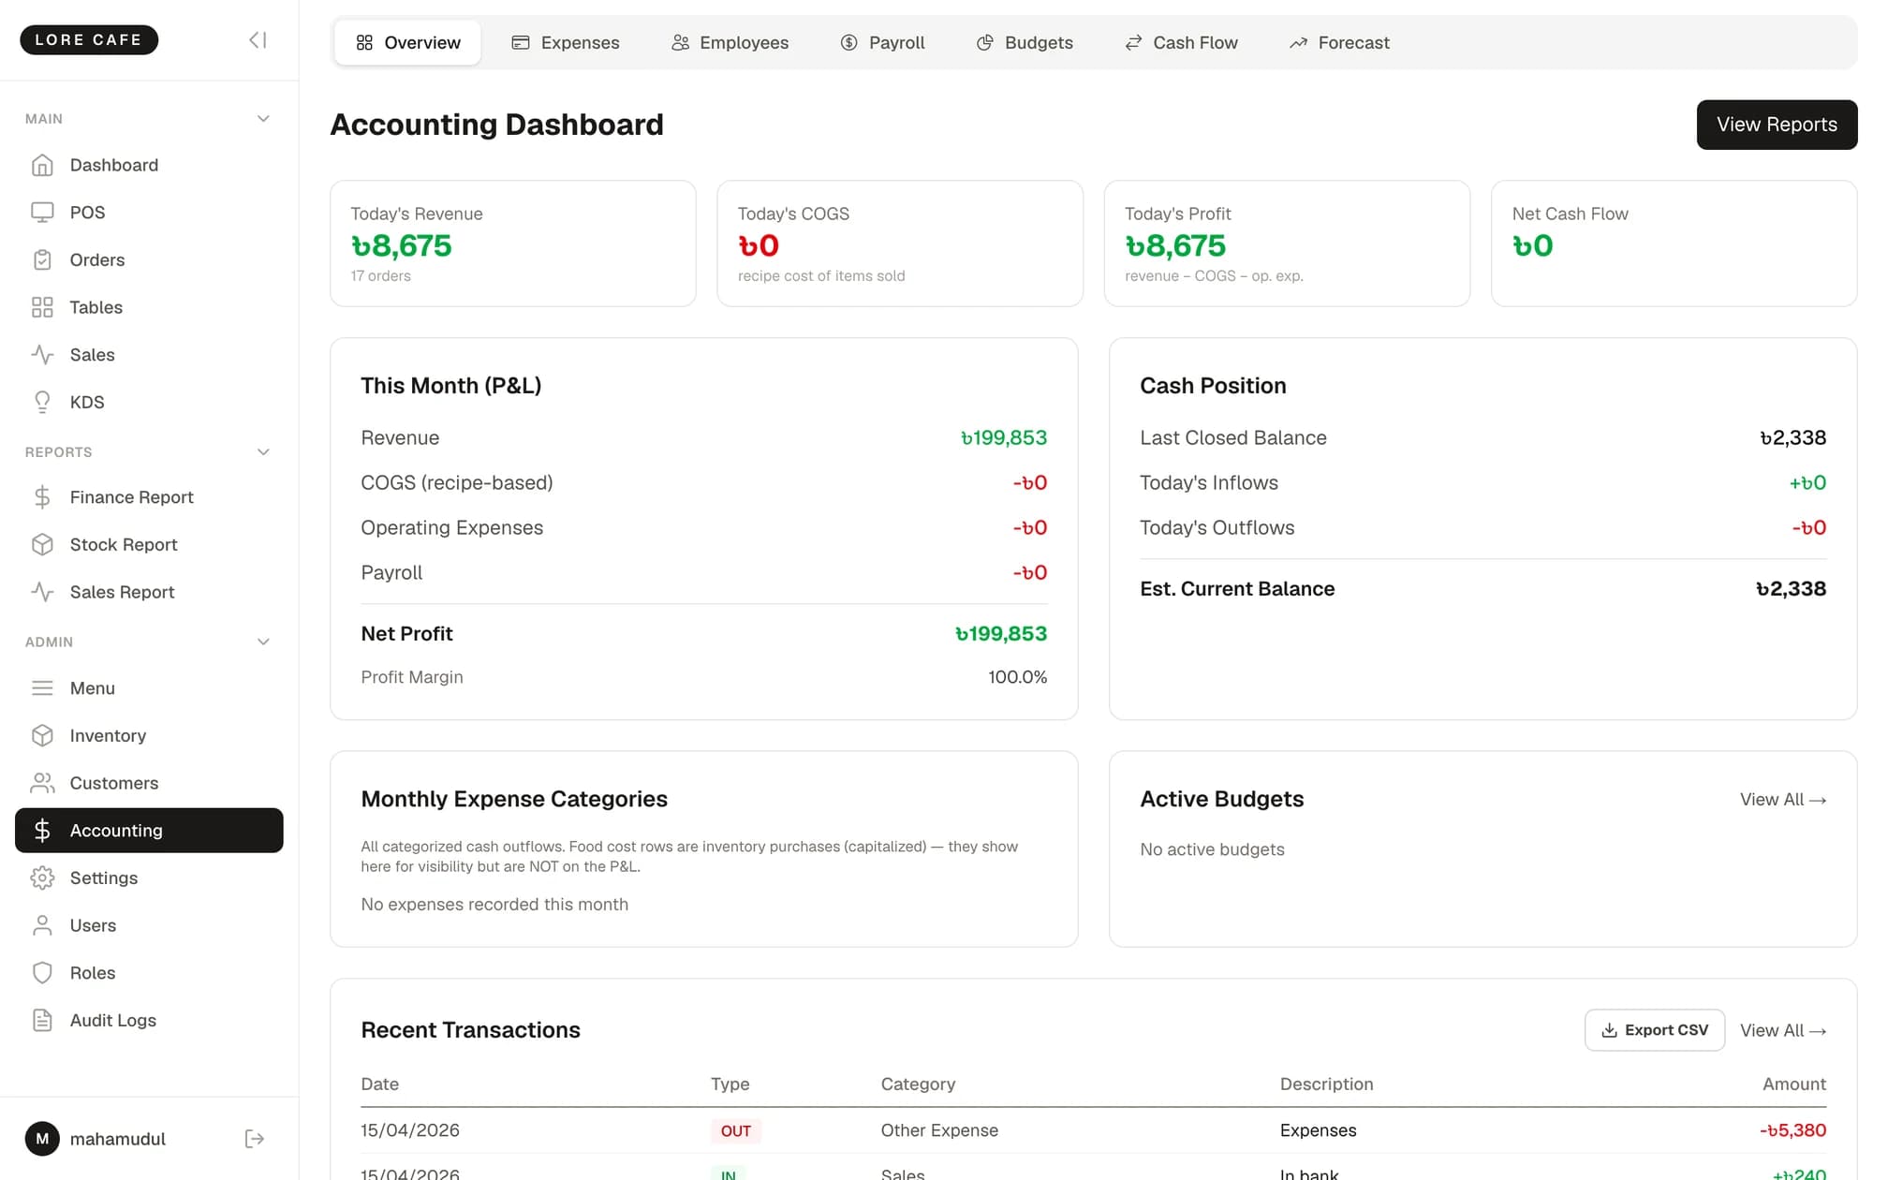Screen dimensions: 1888x1180
Task: Open Orders via its clipboard icon
Action: click(42, 259)
